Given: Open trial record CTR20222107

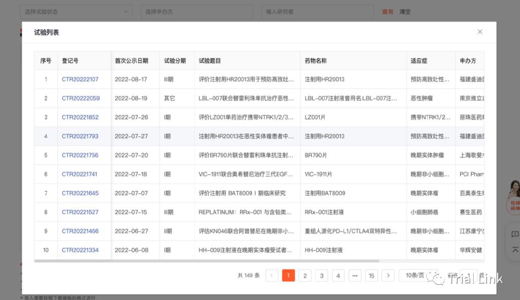Looking at the screenshot, I should pos(80,79).
